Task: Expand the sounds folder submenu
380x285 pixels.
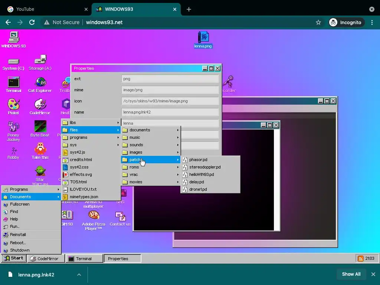Action: [151, 145]
